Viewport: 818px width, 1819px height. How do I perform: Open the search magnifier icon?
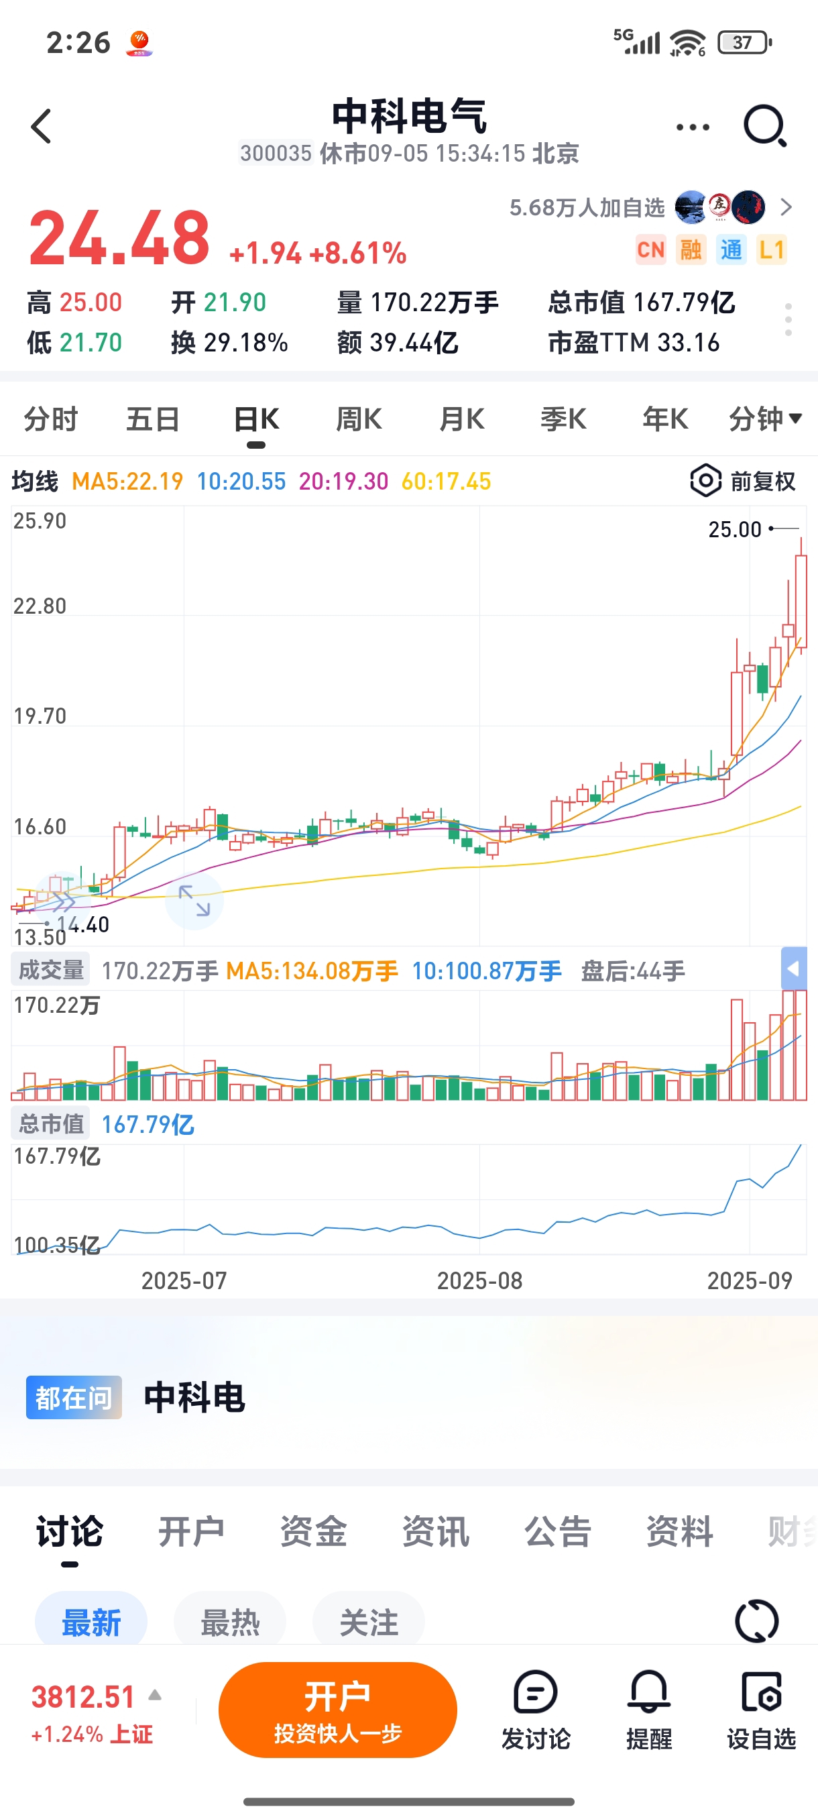click(765, 126)
